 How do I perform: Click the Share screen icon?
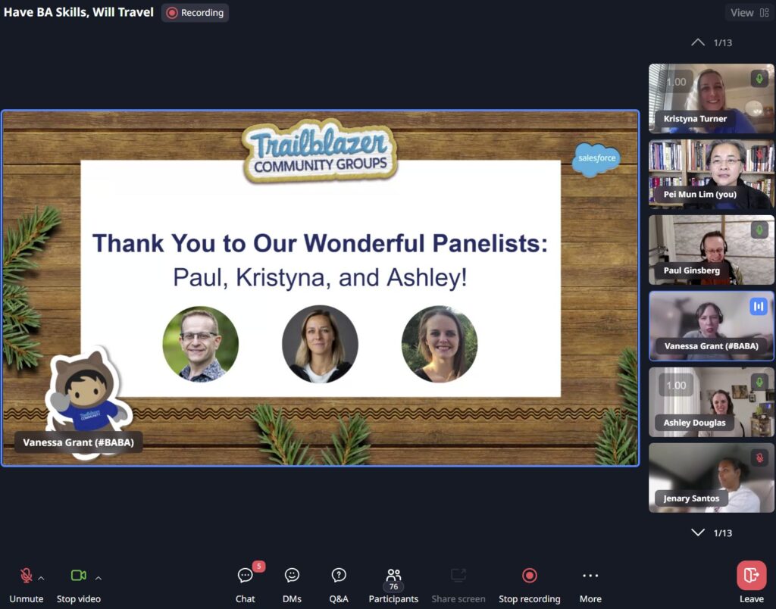tap(458, 576)
